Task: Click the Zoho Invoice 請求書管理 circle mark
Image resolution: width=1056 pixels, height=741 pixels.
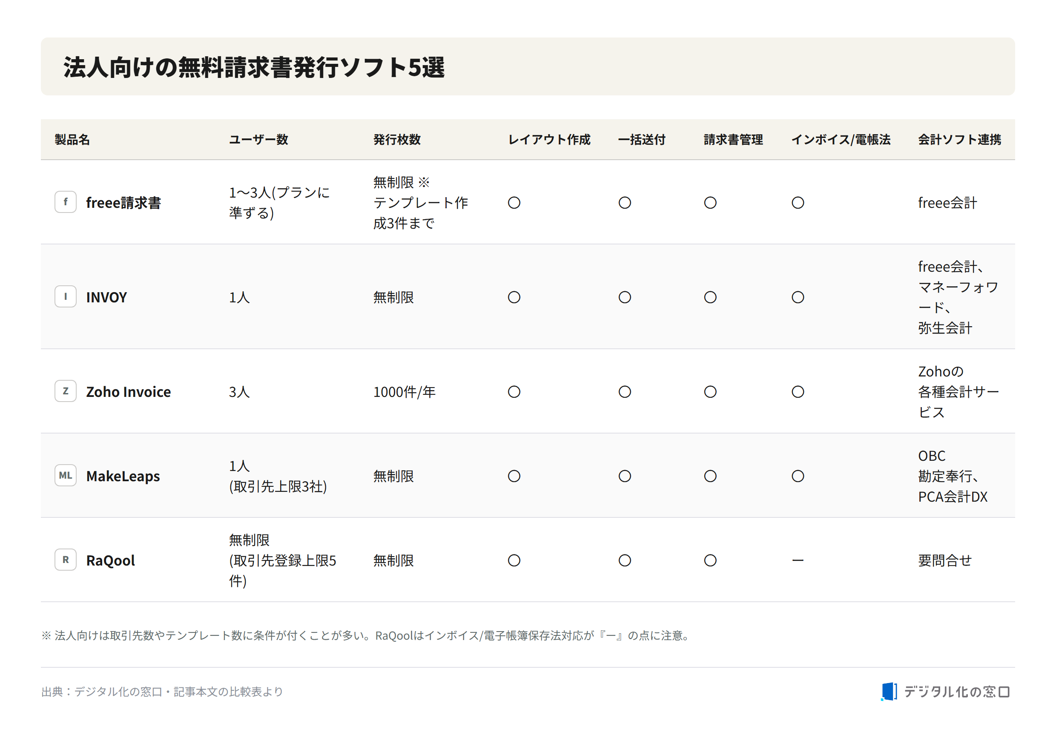Action: 710,392
